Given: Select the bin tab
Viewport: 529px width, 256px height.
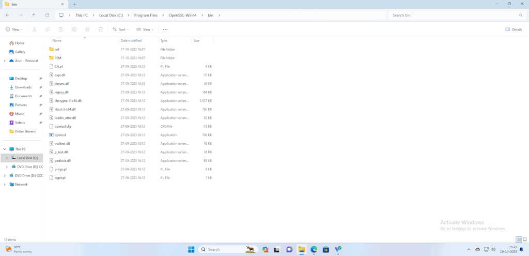Looking at the screenshot, I should tap(35, 4).
